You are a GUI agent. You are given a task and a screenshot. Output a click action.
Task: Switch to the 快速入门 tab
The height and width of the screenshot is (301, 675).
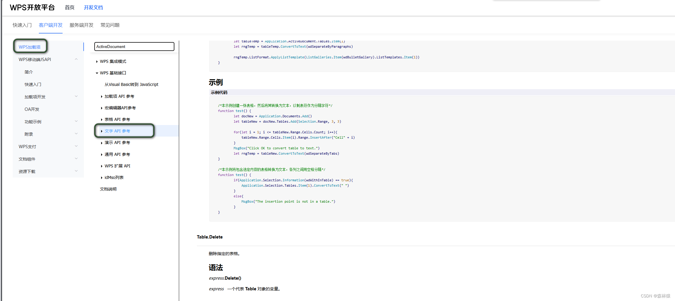[22, 25]
